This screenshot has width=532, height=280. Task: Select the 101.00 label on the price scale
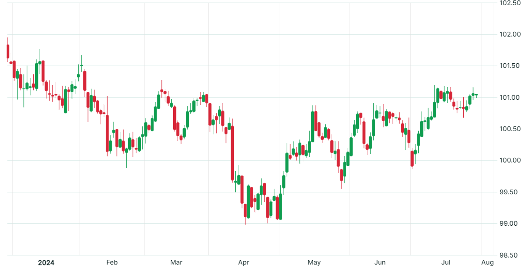click(x=510, y=97)
